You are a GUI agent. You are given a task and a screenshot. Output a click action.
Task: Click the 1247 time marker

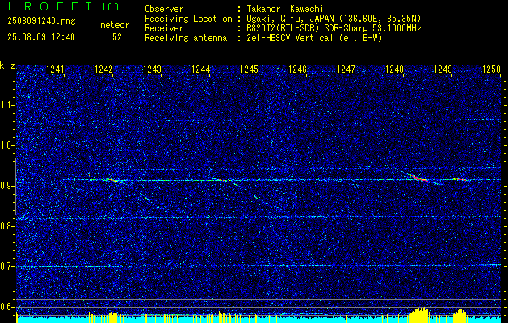(x=346, y=69)
